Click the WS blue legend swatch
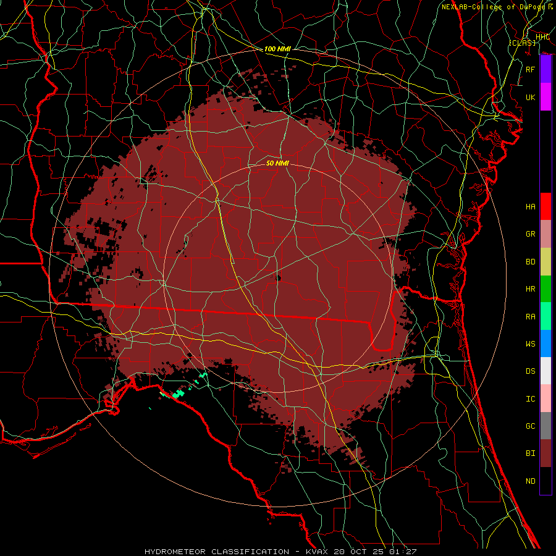 545,343
